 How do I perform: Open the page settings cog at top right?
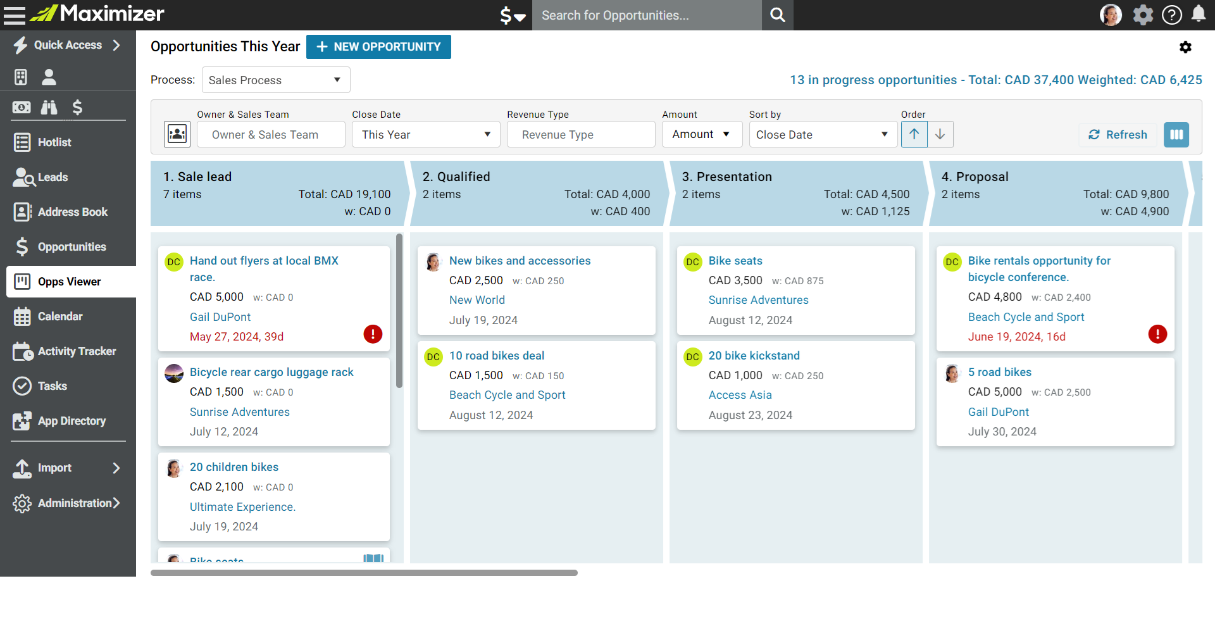point(1185,47)
